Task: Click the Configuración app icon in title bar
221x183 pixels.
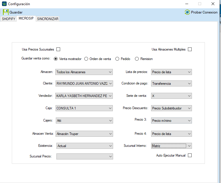Action: [4, 4]
